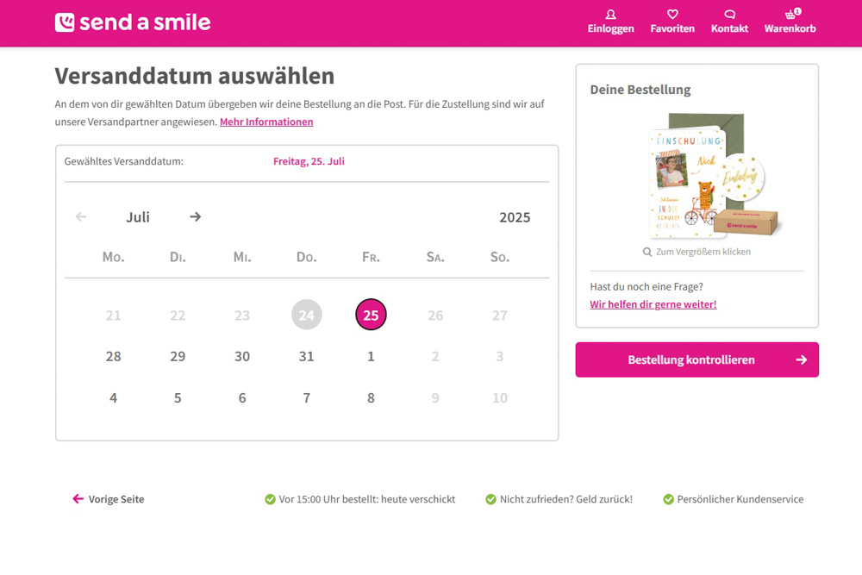Go to next month with right arrow

196,217
